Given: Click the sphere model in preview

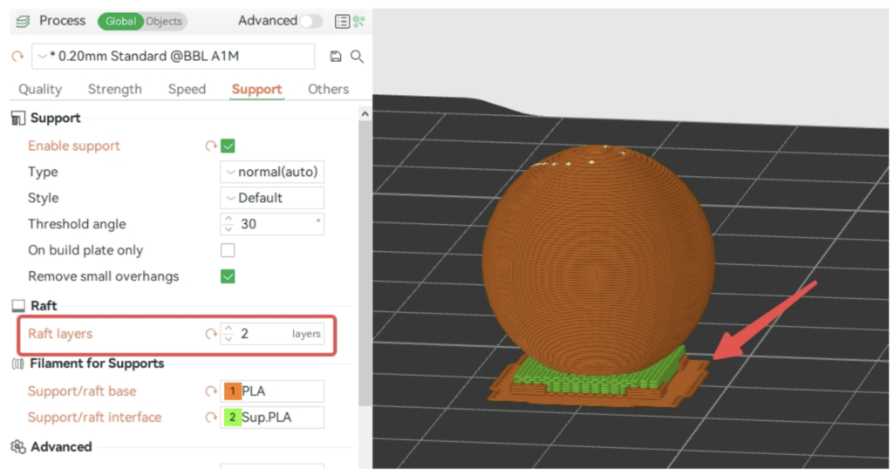Looking at the screenshot, I should click(x=598, y=259).
